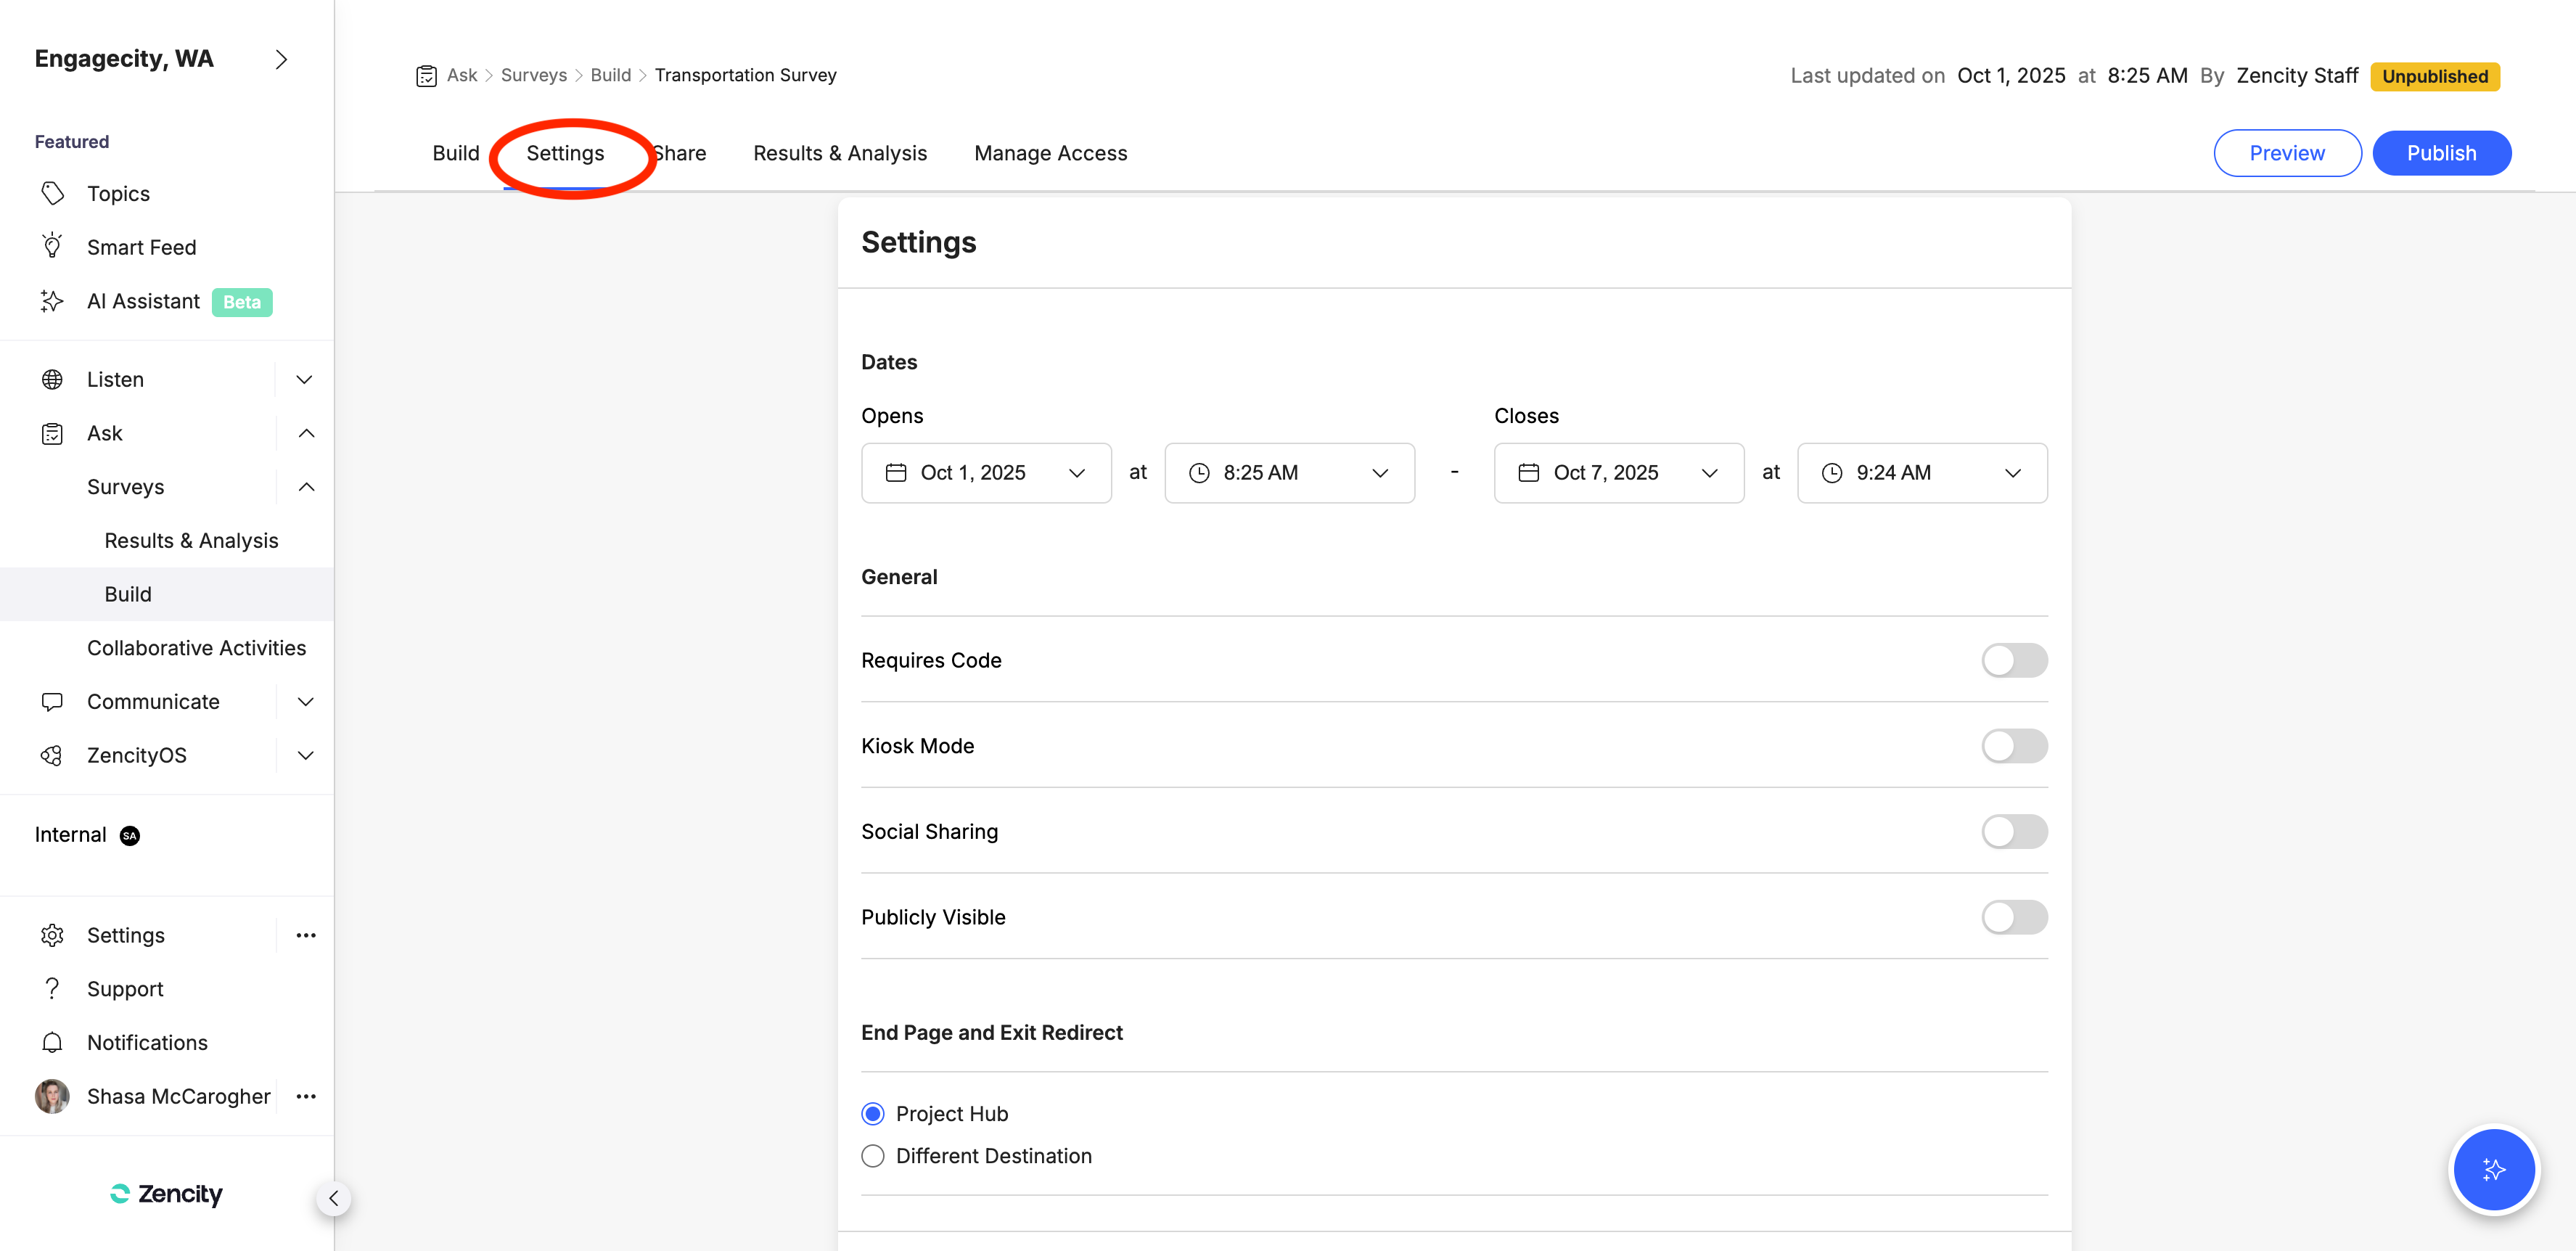Switch to the Manage Access tab
2576x1251 pixels.
(1050, 152)
